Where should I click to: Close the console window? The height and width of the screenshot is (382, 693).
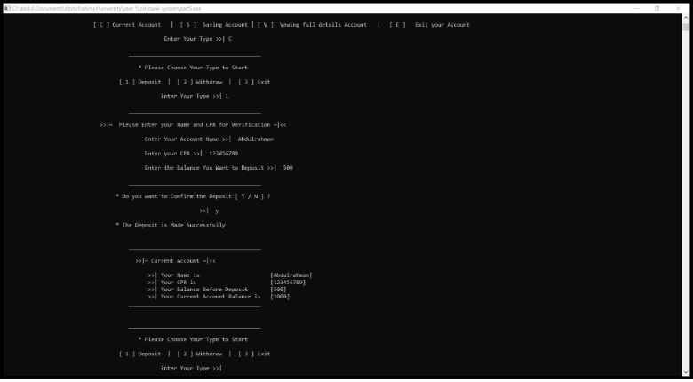tap(678, 8)
